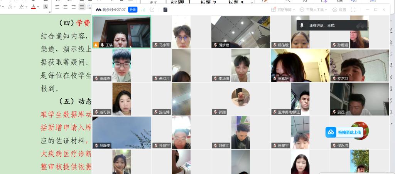The image size is (395, 174).
Task: Toggle character shading button A
Action: tap(46, 7)
